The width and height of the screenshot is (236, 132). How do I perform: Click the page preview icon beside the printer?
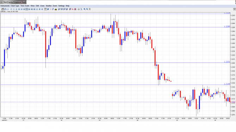81,9
